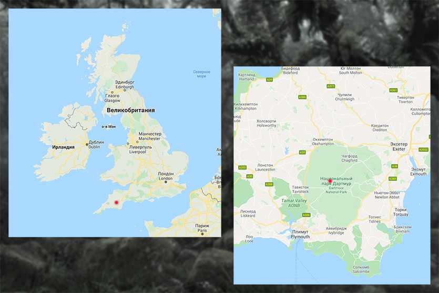Click the A386 road shield near Plymouth
The height and width of the screenshot is (293, 439).
click(307, 215)
